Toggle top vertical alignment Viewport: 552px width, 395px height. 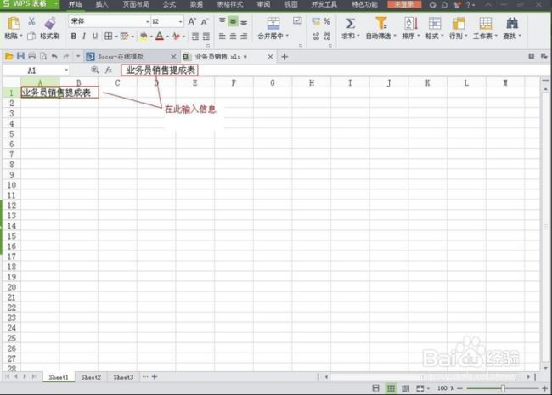(x=222, y=21)
